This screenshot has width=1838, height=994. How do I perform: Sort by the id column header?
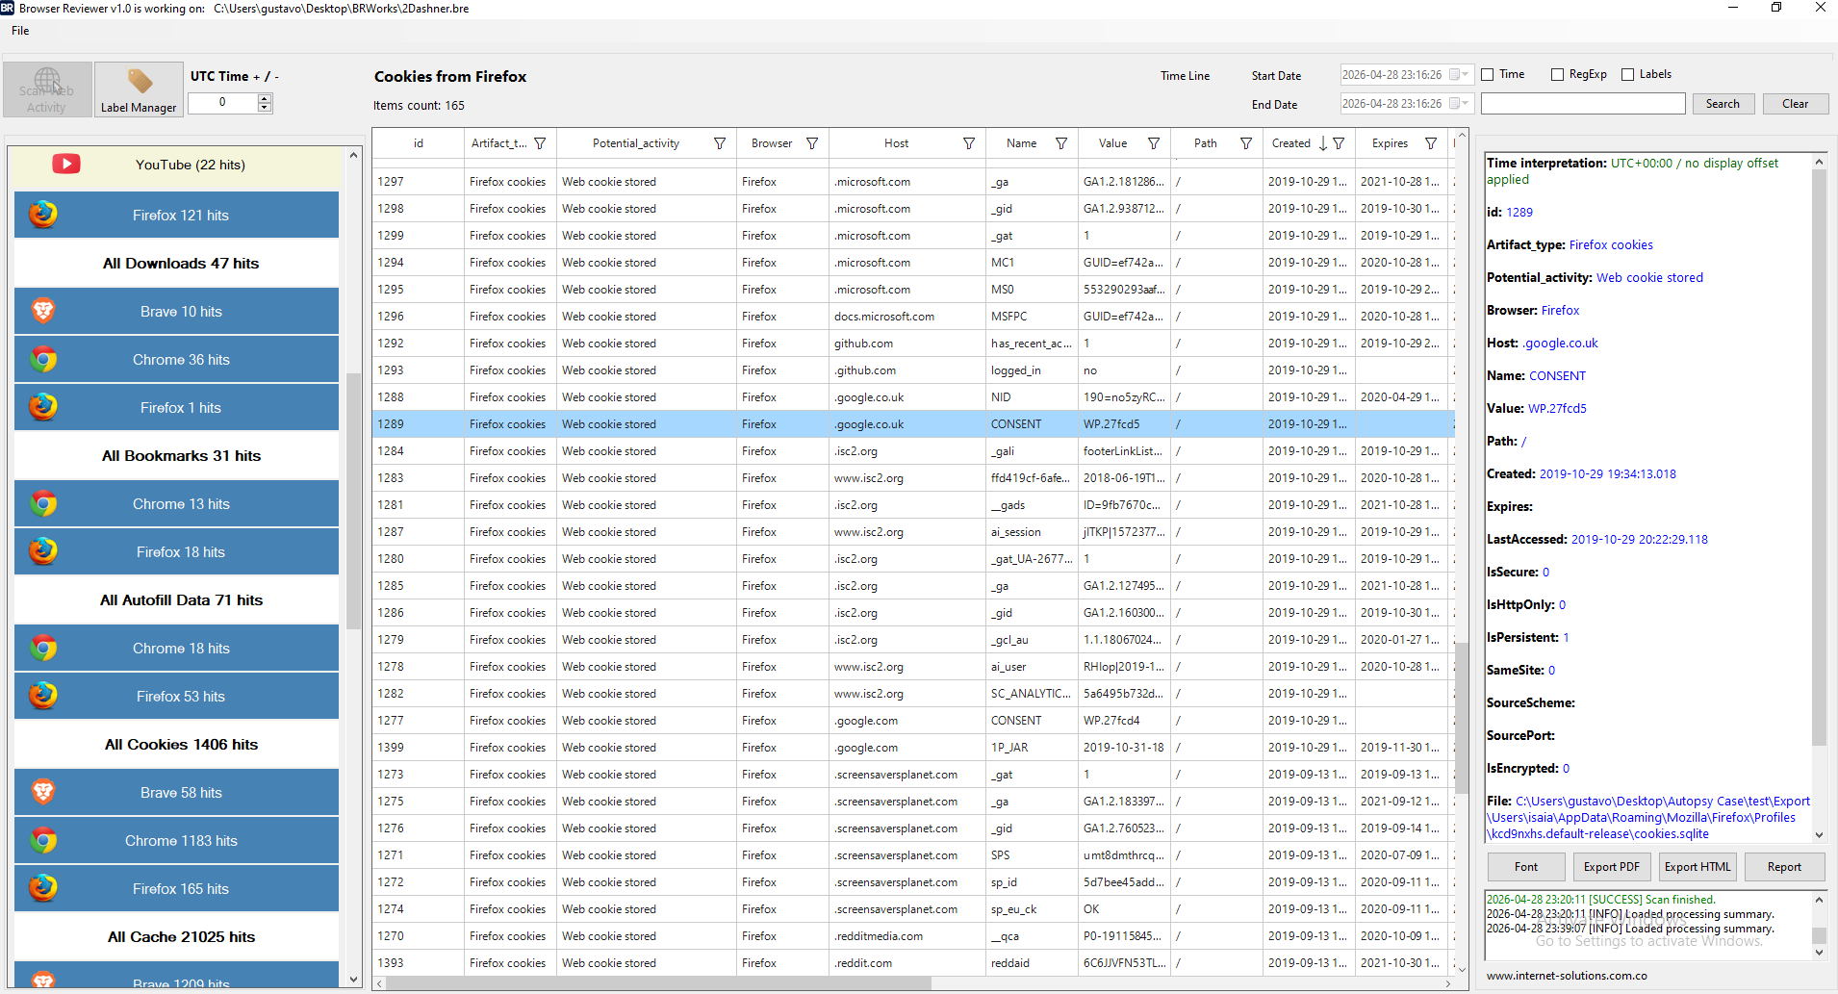(x=419, y=143)
